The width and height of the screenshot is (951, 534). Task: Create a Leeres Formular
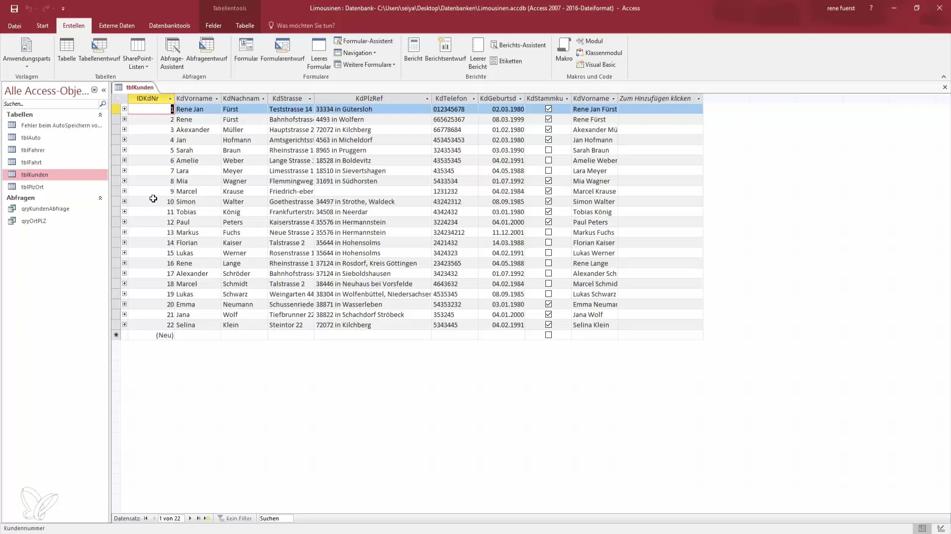pyautogui.click(x=319, y=53)
